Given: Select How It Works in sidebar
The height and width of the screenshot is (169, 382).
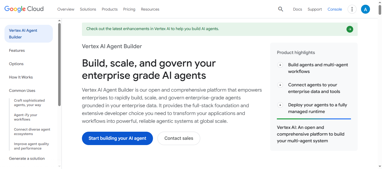Looking at the screenshot, I should pyautogui.click(x=21, y=77).
